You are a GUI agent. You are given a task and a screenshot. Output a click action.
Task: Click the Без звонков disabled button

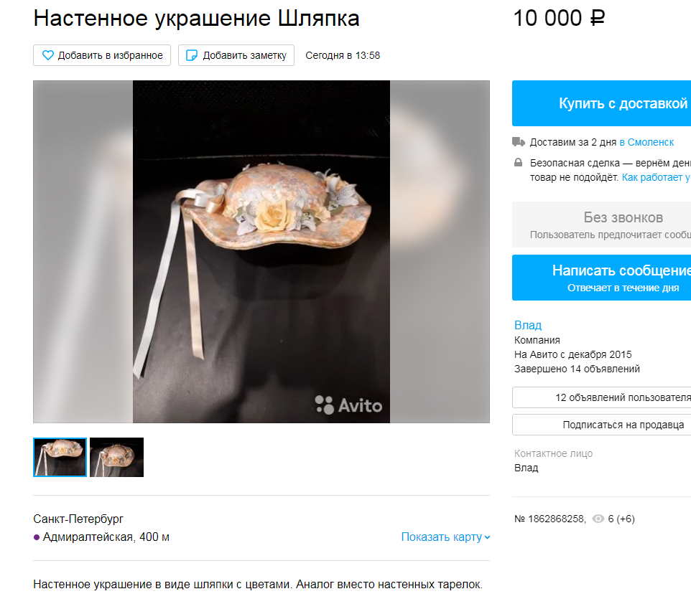[601, 225]
